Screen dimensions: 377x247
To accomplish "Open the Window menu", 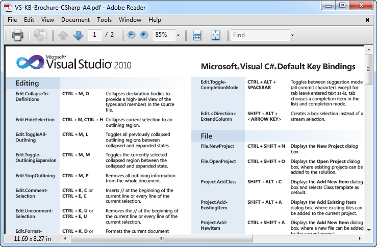I will coord(130,20).
